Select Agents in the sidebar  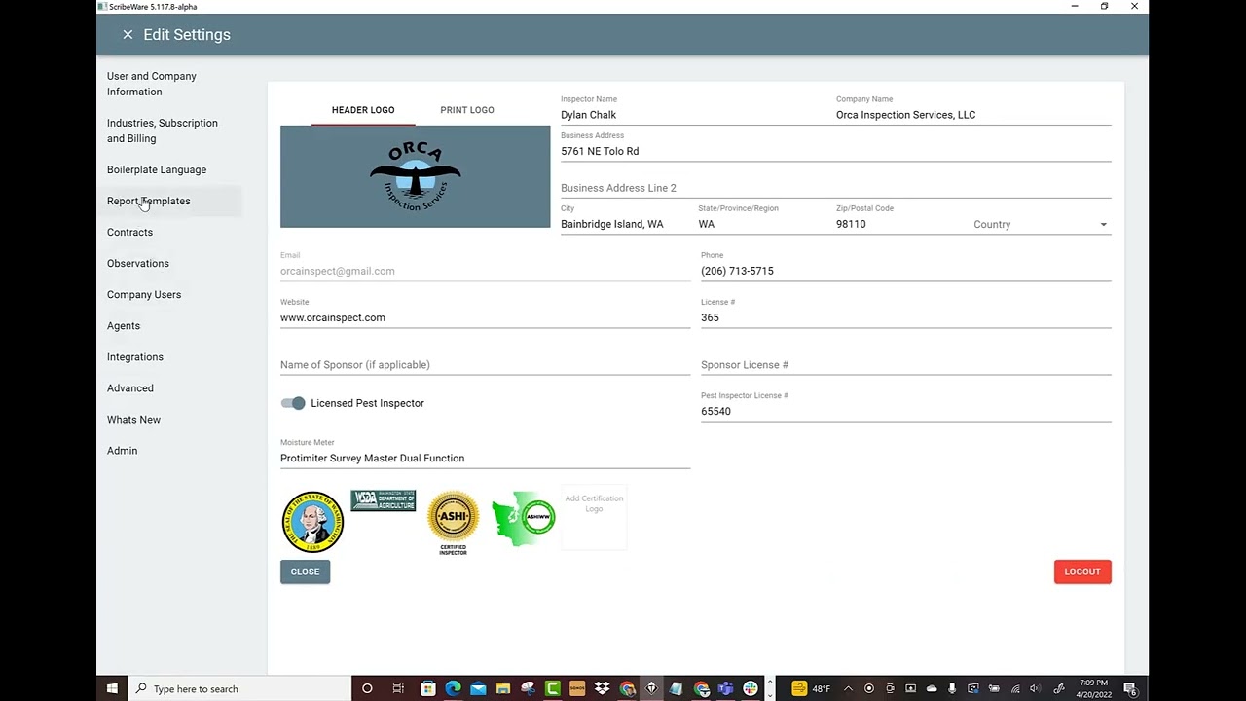124,325
